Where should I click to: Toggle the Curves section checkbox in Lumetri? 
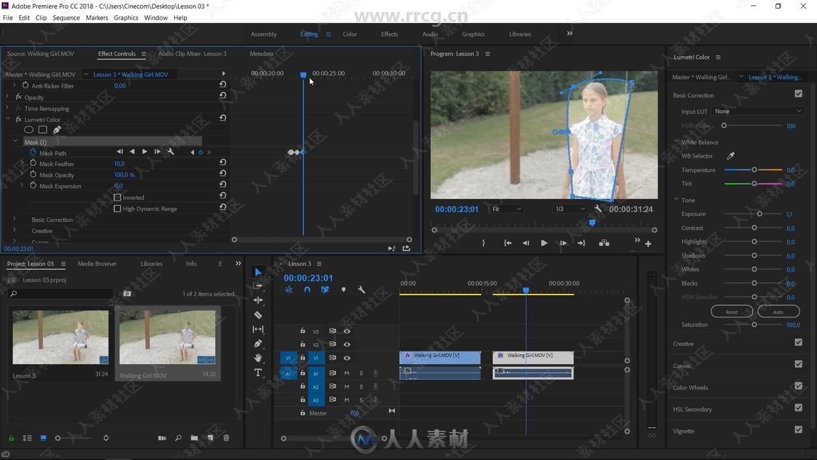798,364
